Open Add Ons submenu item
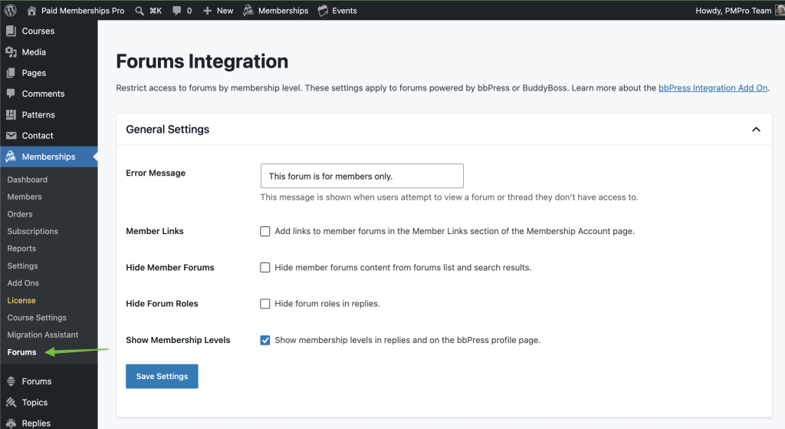This screenshot has width=785, height=429. [23, 283]
